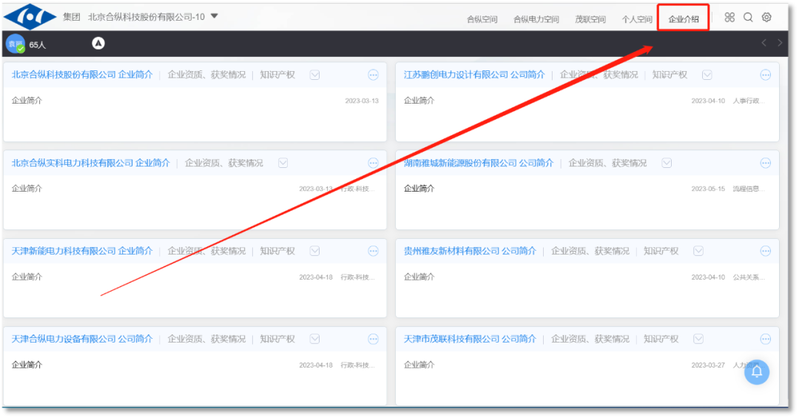Open 企业简介 document in 天津合纵电力设备有限公司 card
Viewport: 799px width, 418px height.
pyautogui.click(x=27, y=365)
